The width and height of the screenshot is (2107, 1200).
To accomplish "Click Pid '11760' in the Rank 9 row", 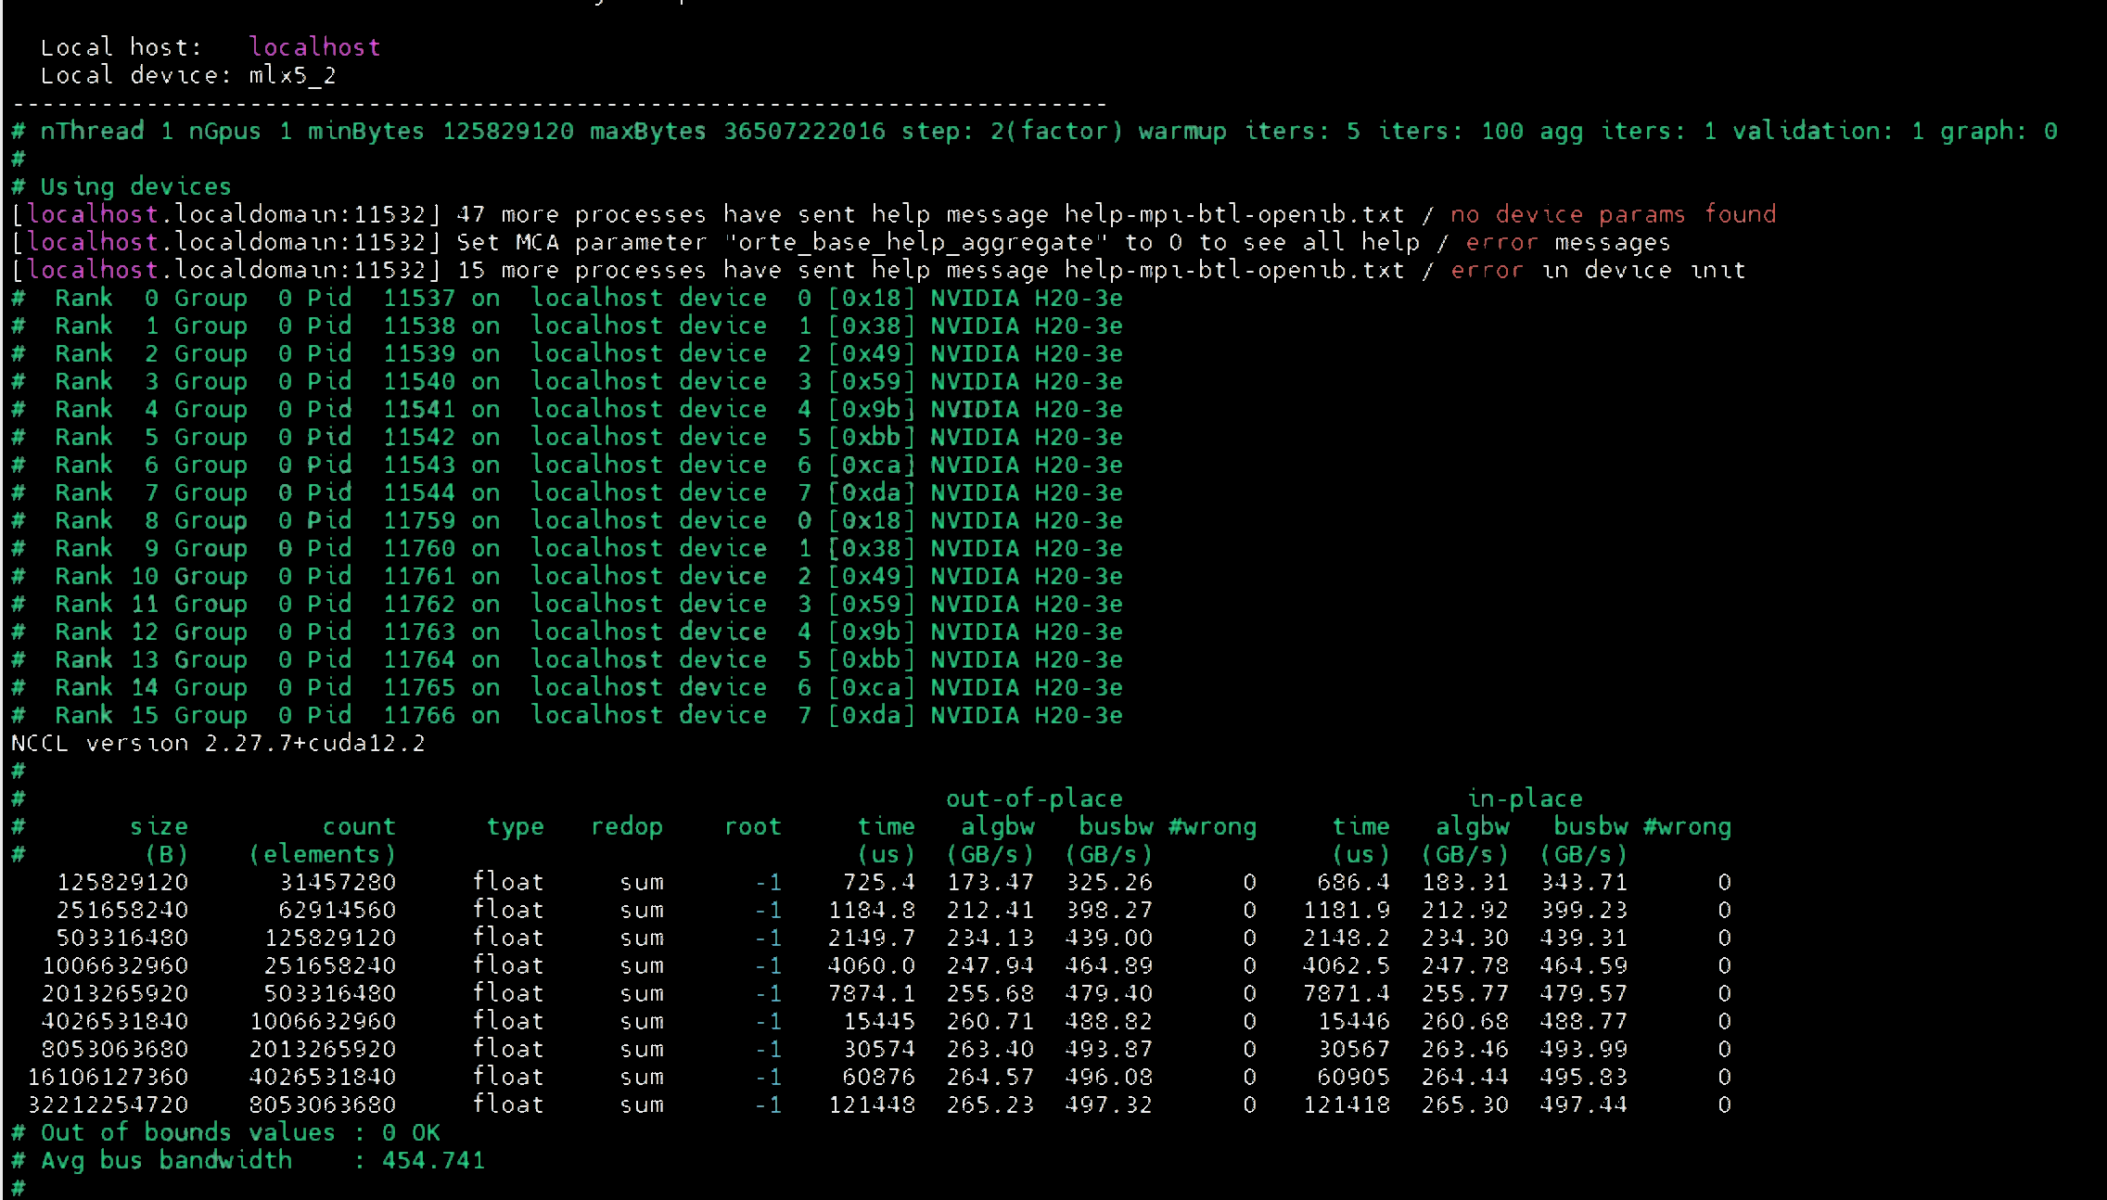I will click(x=419, y=548).
